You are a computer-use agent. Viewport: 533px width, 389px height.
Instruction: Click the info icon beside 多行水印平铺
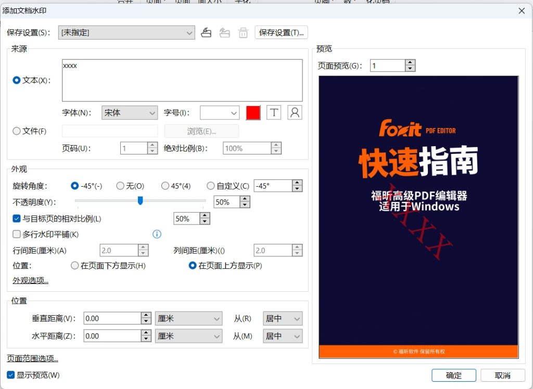[x=157, y=234]
